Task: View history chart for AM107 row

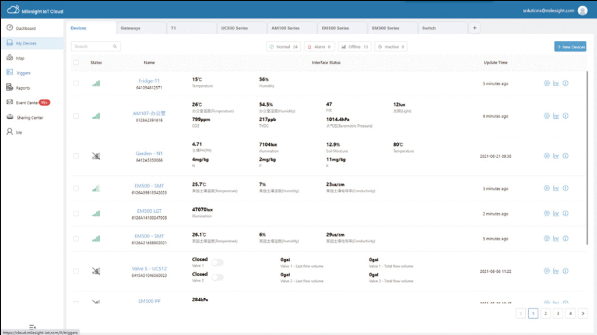Action: (556, 116)
